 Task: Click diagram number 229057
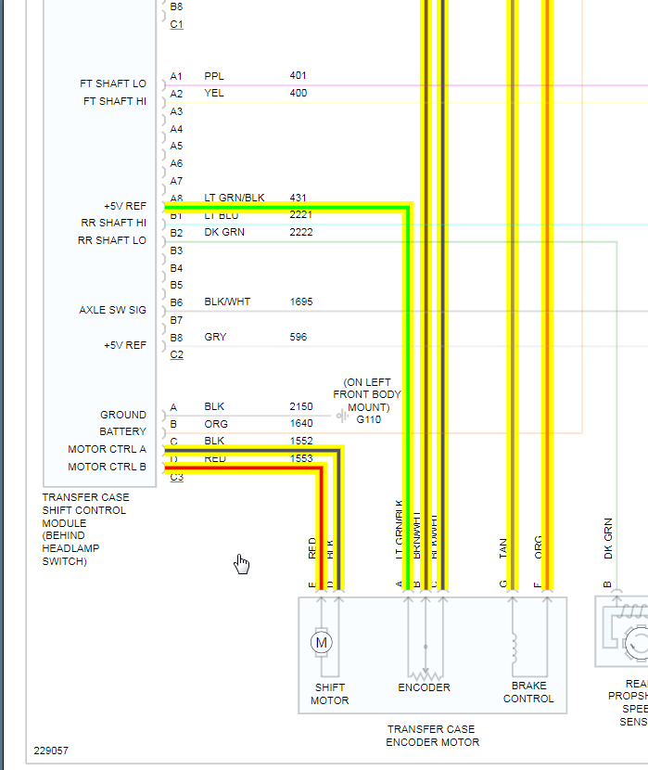click(51, 751)
